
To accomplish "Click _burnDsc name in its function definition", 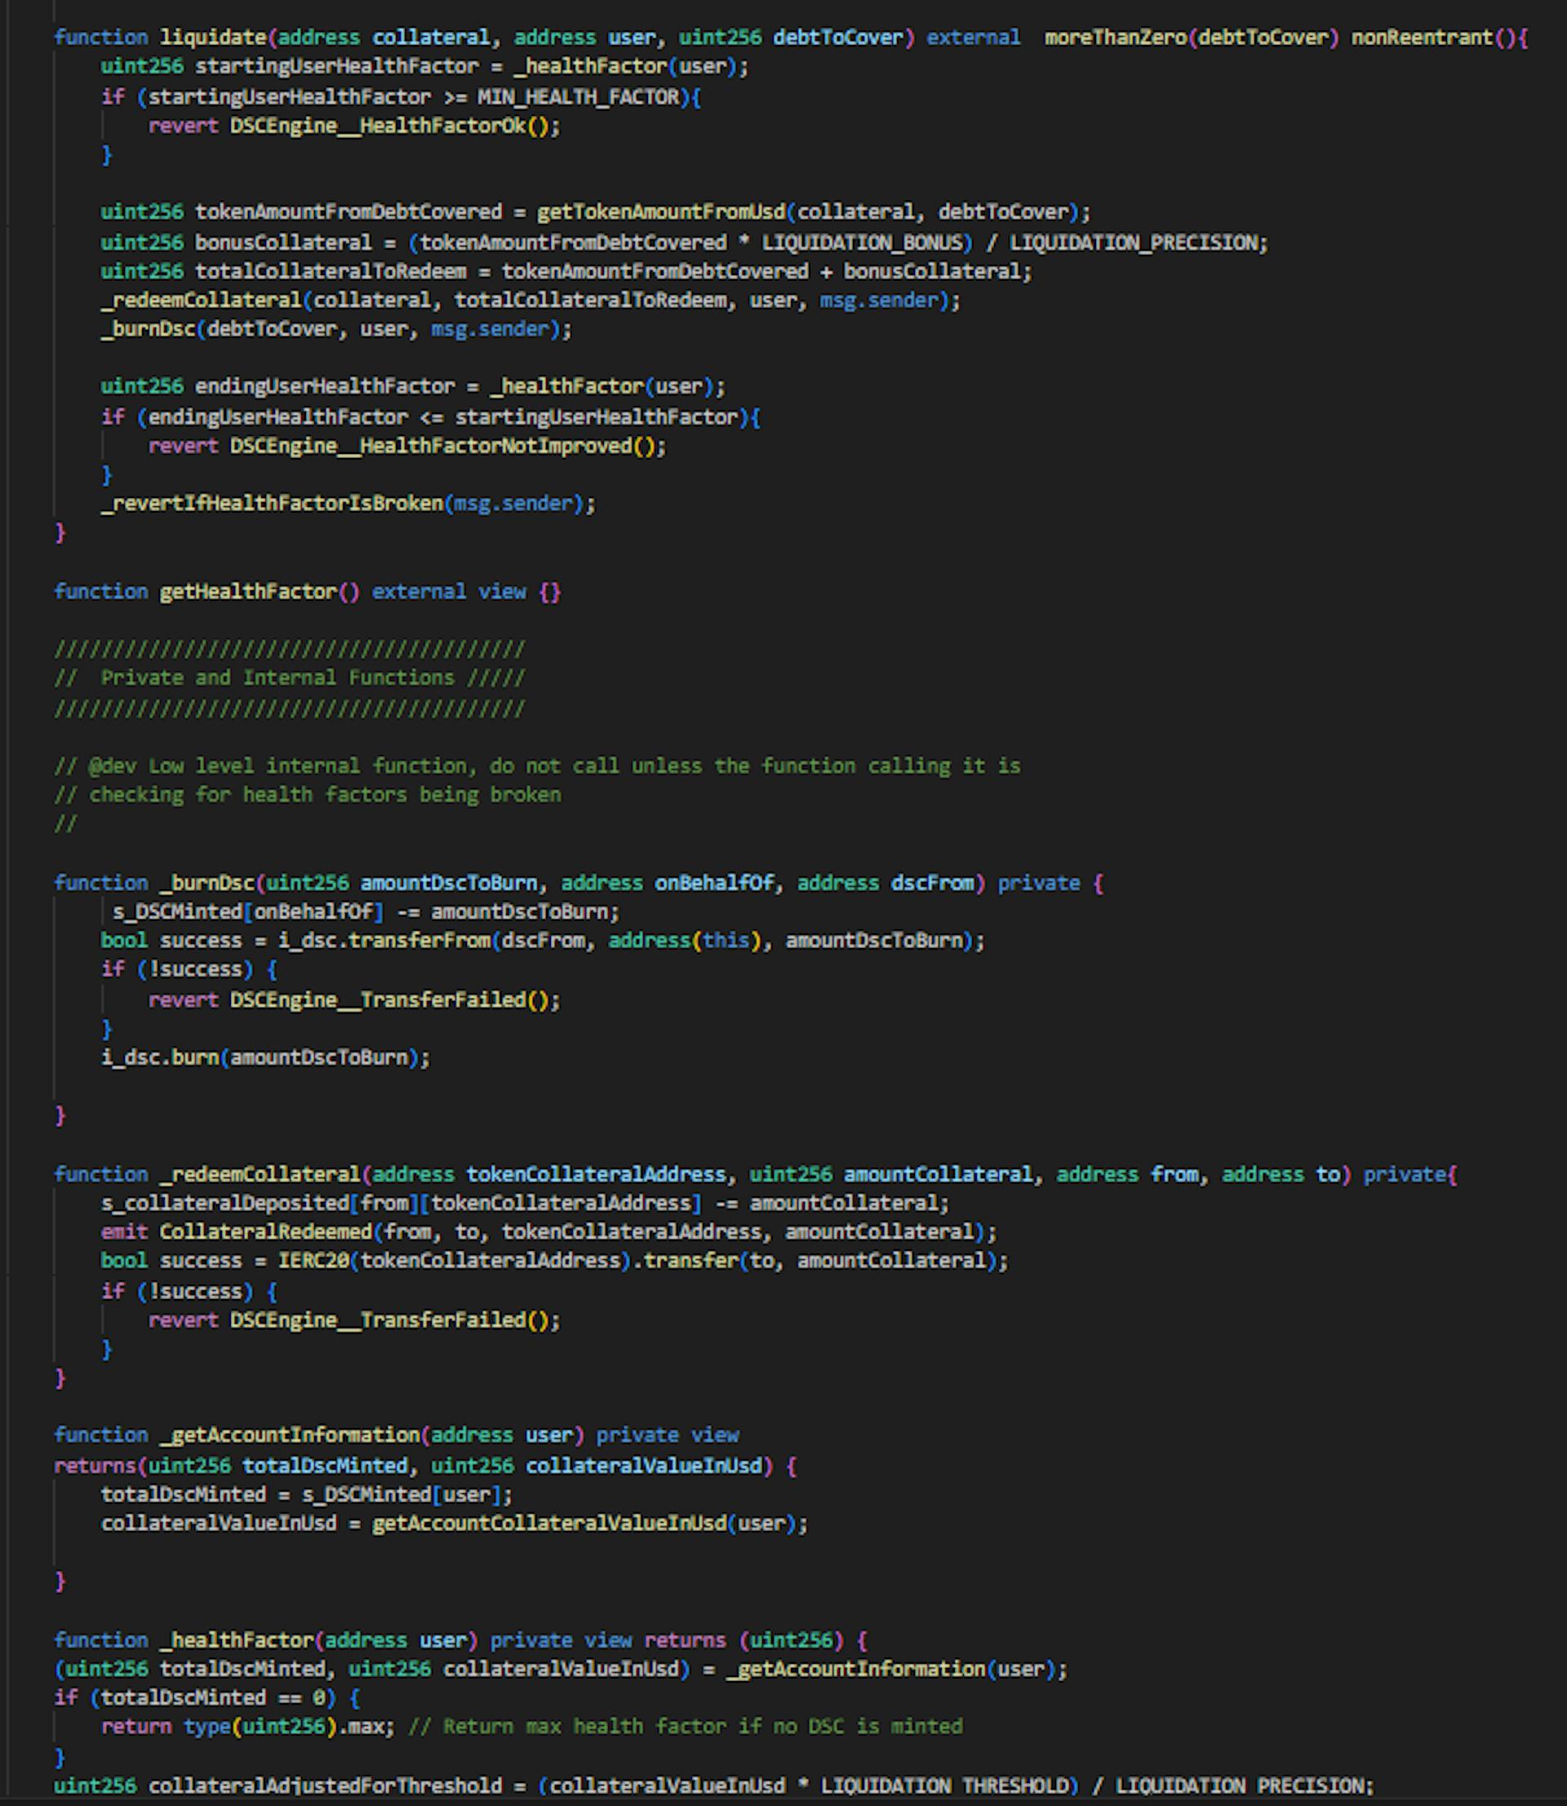I will 206,883.
